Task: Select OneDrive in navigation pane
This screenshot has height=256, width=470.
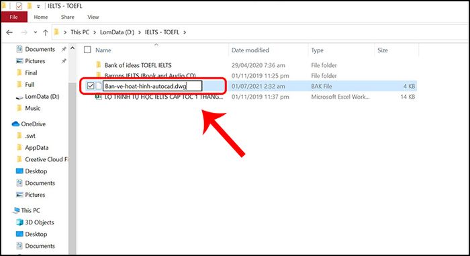Action: tap(33, 124)
